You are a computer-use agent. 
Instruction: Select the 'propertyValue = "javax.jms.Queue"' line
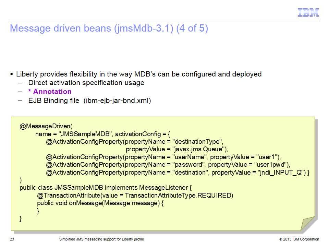pos(177,149)
